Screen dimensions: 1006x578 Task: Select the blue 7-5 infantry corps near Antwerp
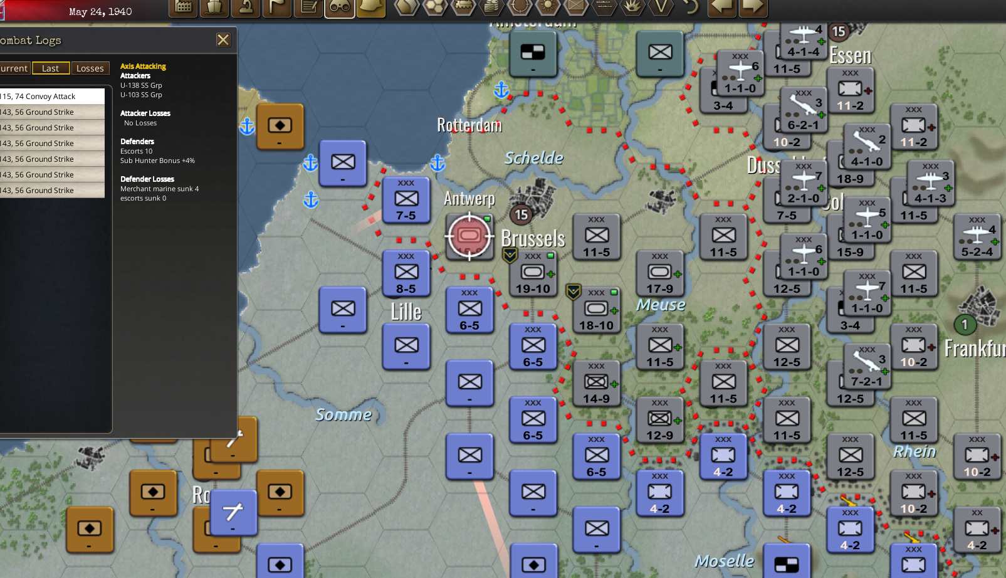tap(406, 199)
